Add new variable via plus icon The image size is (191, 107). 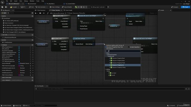pyautogui.click(x=33, y=45)
